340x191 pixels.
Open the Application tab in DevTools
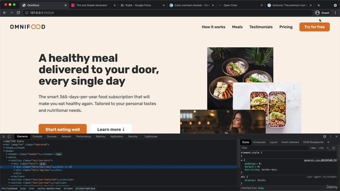pyautogui.click(x=117, y=136)
